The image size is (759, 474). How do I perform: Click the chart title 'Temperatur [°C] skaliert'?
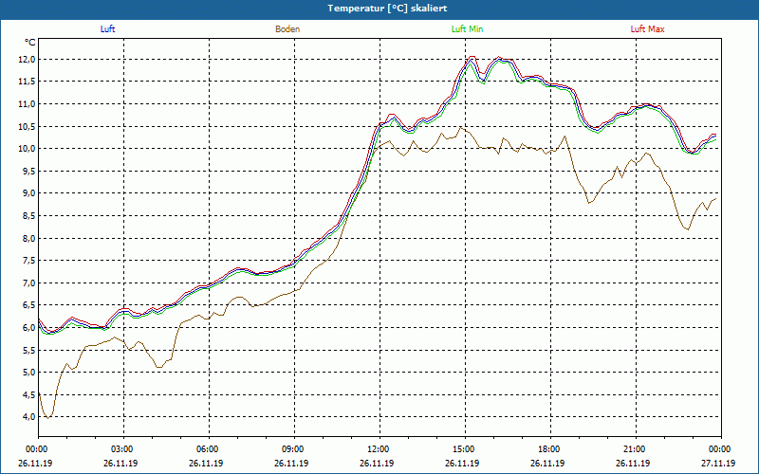[387, 9]
